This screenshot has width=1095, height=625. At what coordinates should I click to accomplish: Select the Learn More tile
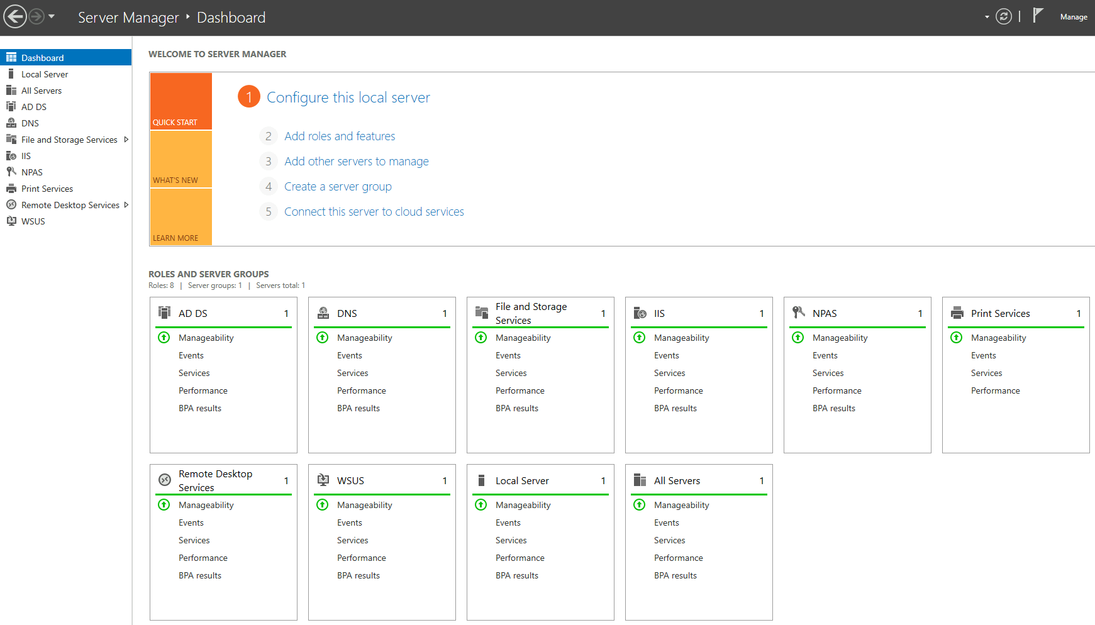point(181,217)
